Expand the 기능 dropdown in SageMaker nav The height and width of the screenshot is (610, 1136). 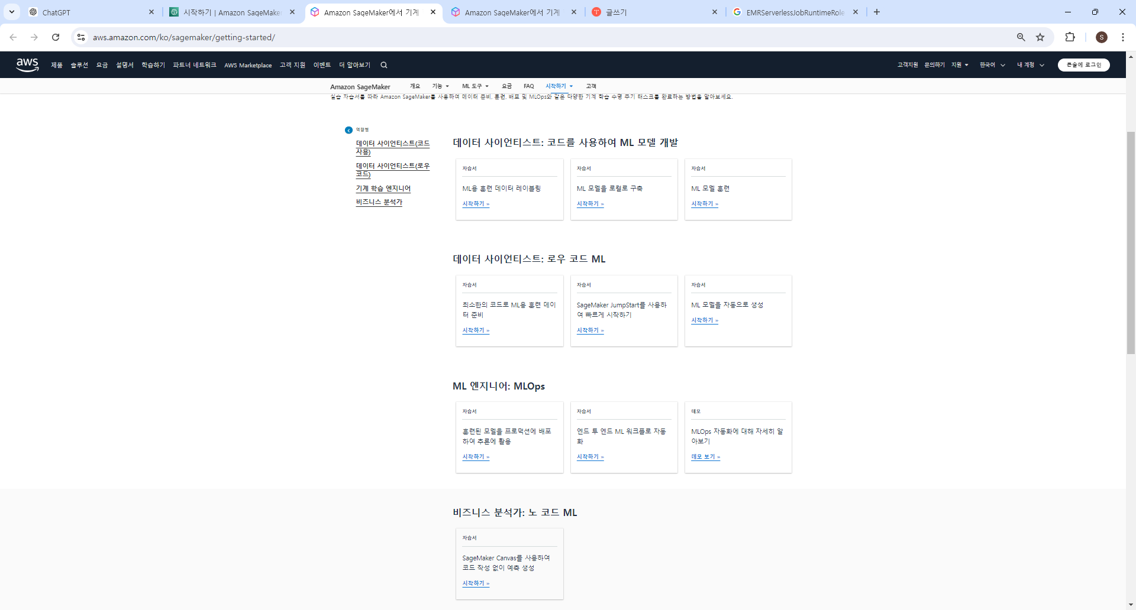tap(440, 86)
